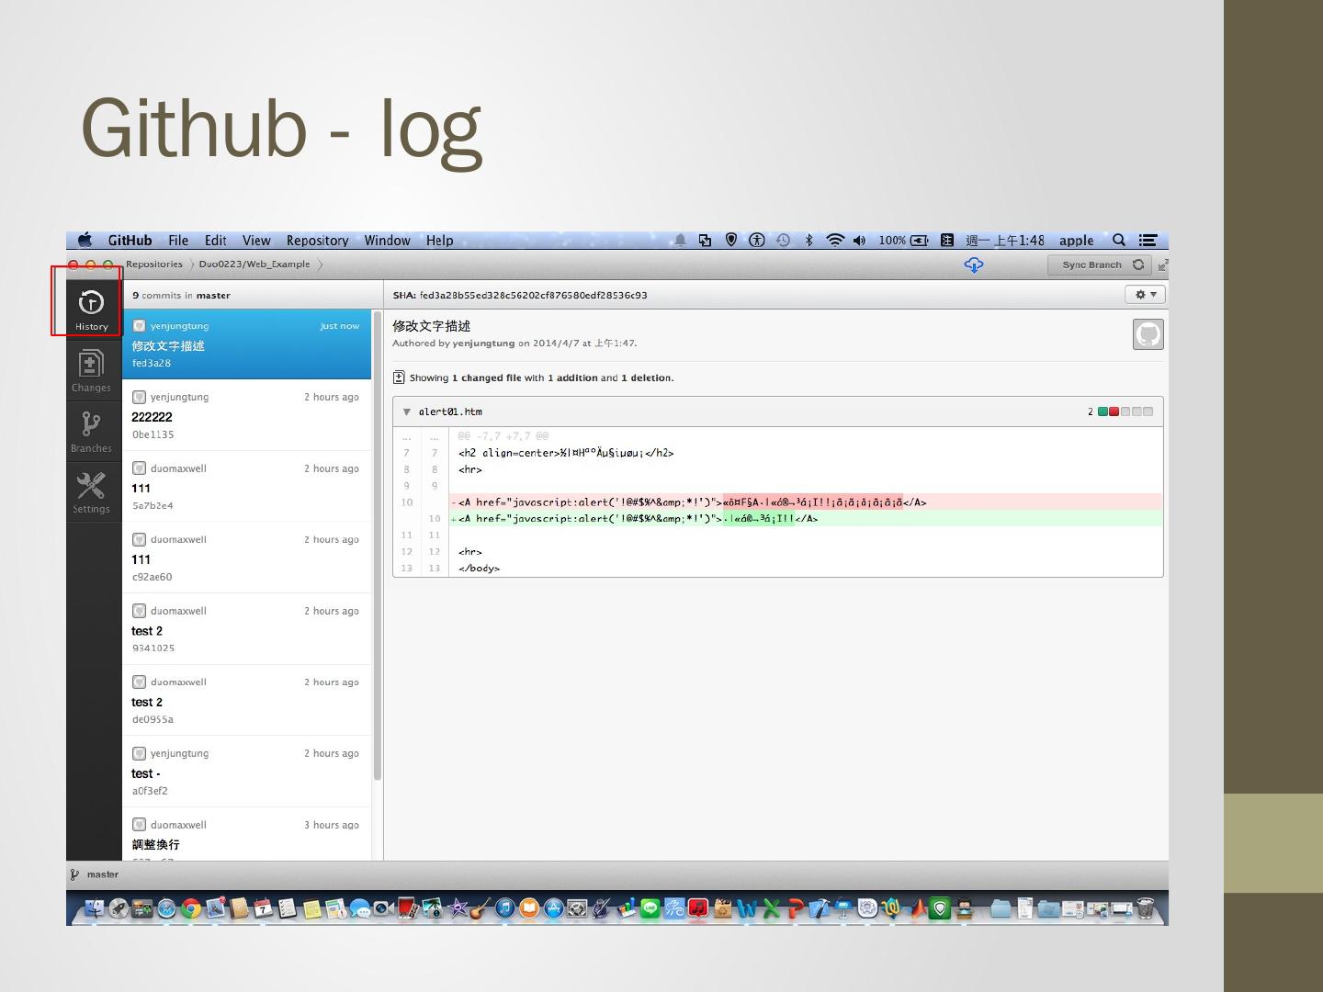Viewport: 1323px width, 992px height.
Task: Select the commit with hash 5a7b2e4
Action: point(246,487)
